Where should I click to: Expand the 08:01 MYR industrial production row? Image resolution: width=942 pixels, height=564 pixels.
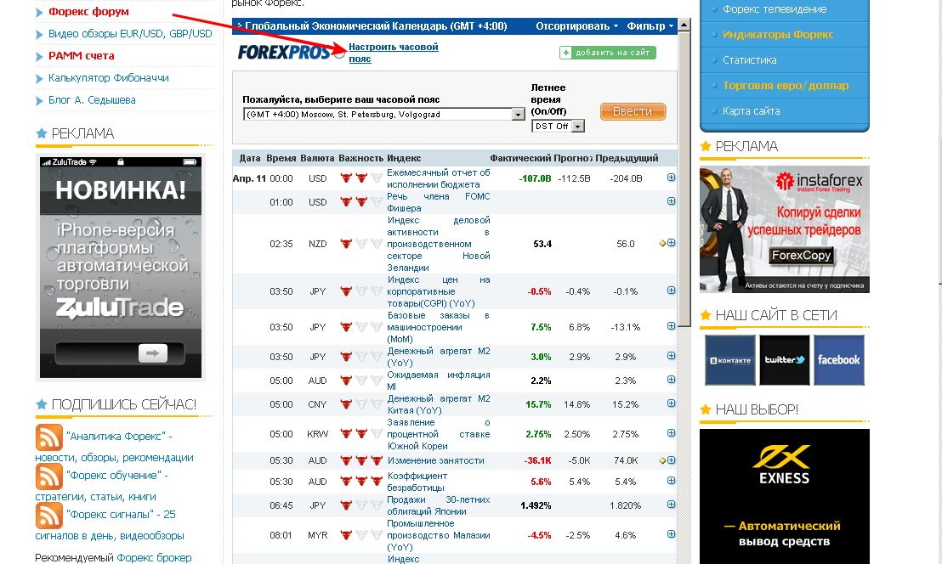(671, 534)
